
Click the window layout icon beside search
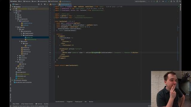pyautogui.click(x=177, y=1)
